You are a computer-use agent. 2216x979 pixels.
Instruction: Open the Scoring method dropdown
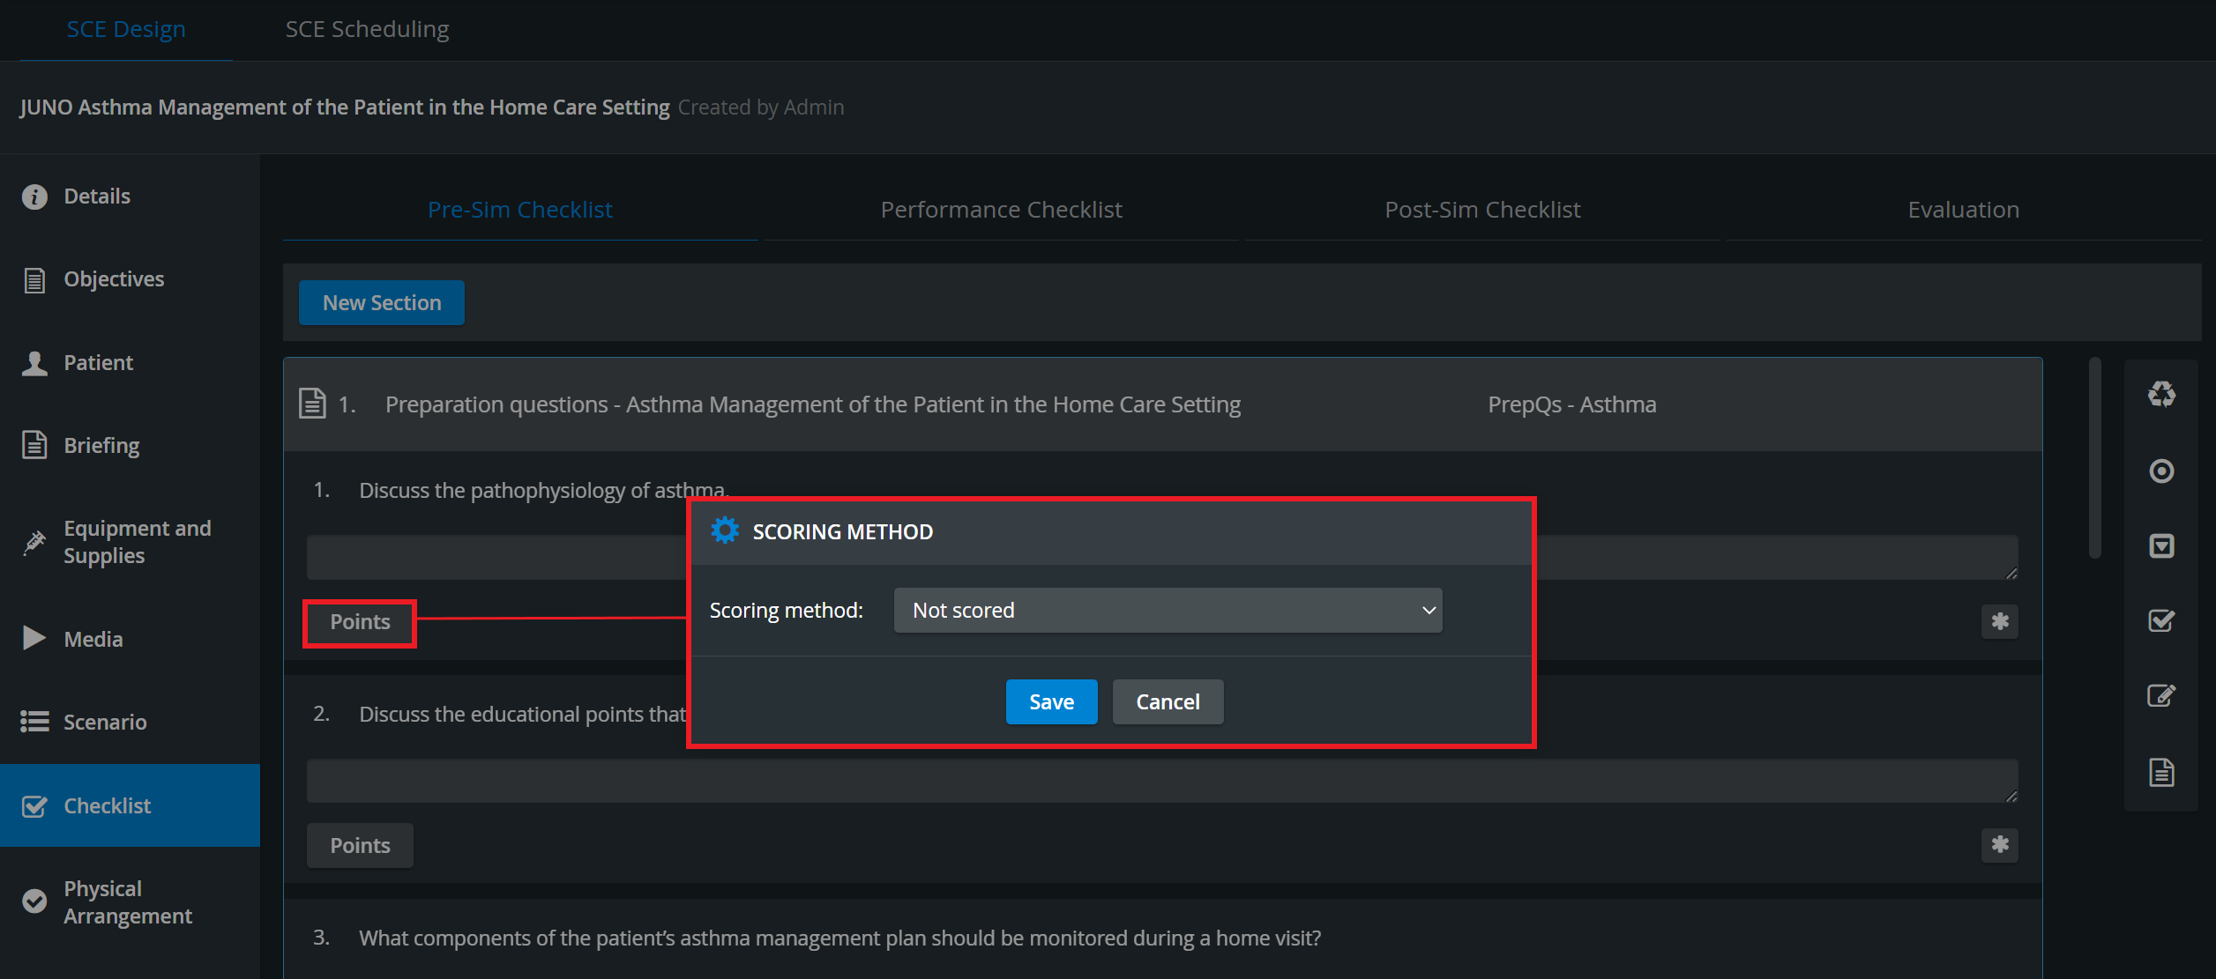click(1168, 610)
